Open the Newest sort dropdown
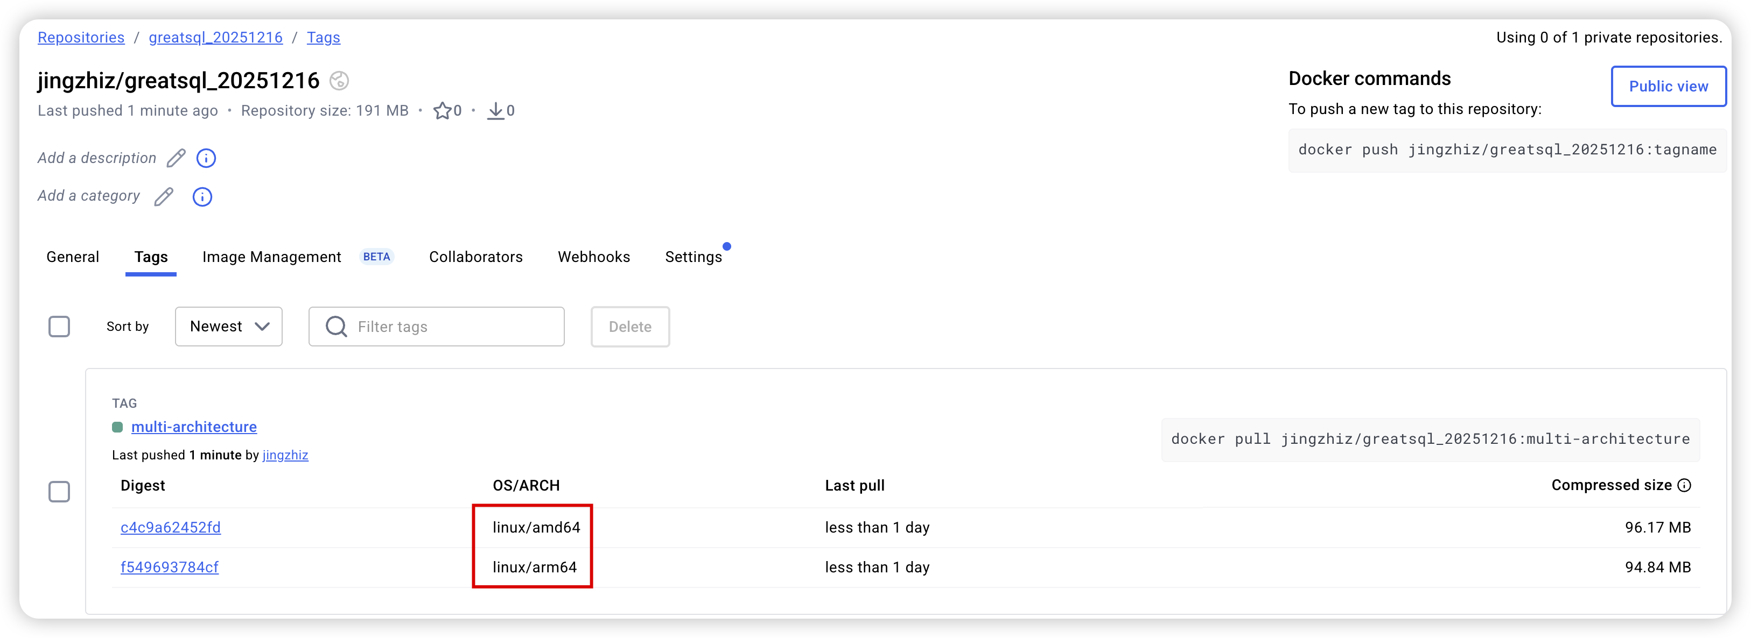The height and width of the screenshot is (638, 1751). [x=228, y=327]
